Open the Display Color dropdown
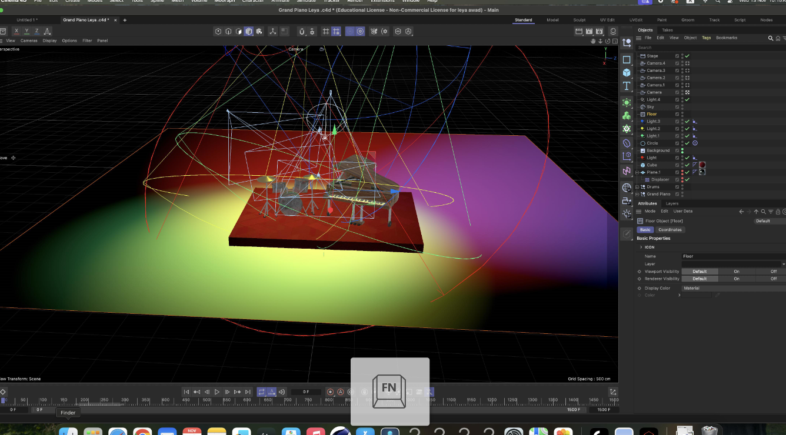The height and width of the screenshot is (435, 786). pyautogui.click(x=733, y=288)
